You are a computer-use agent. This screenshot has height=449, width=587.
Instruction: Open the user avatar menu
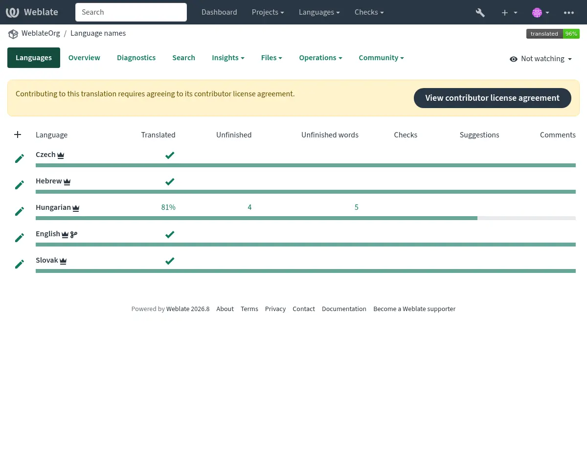pyautogui.click(x=541, y=12)
